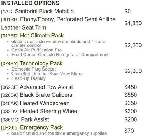The height and width of the screenshot is (136, 153).
Task: Select the Santorini Black Metallic option
Action: (x=45, y=12)
